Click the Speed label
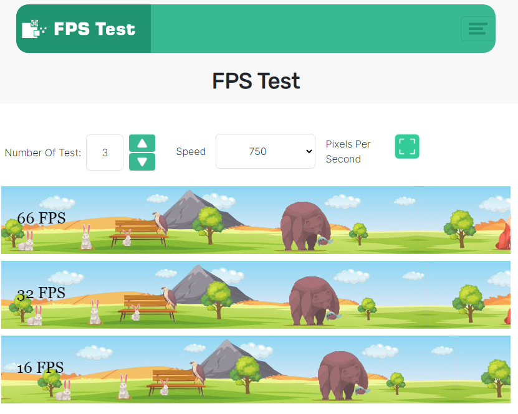The width and height of the screenshot is (518, 414). coord(191,151)
